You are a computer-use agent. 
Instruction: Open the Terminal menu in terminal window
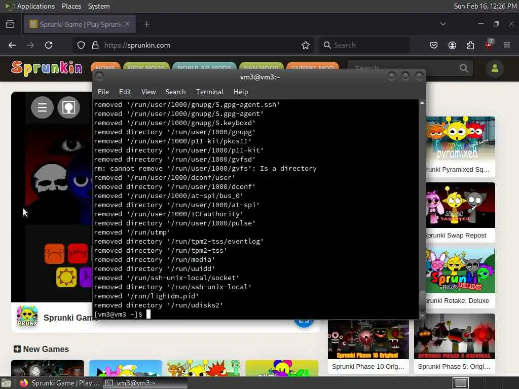(x=209, y=92)
